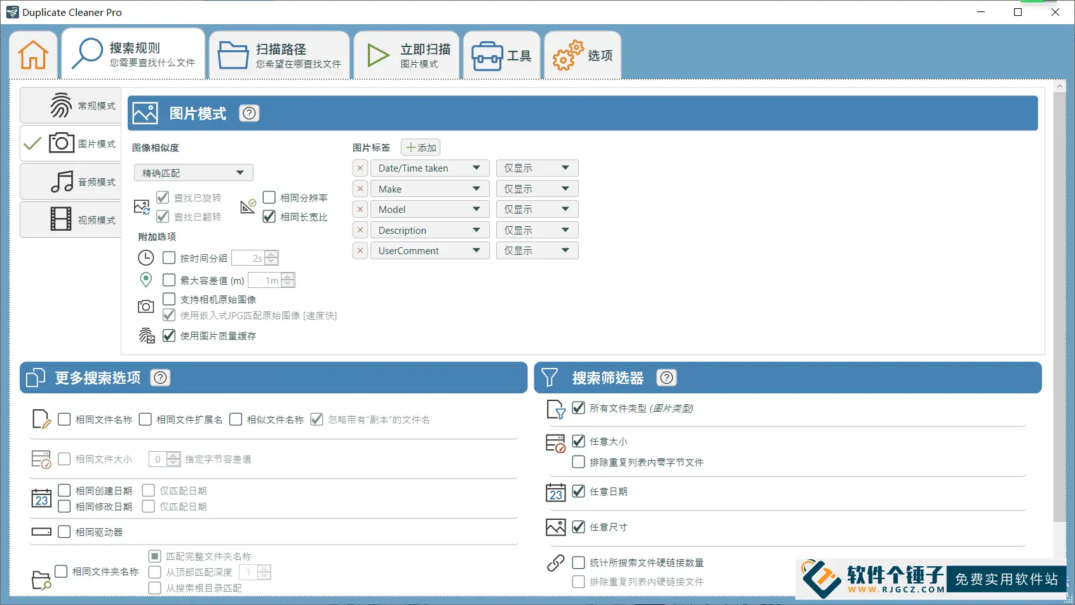Toggle 任意尺寸 filter checkbox

click(579, 526)
